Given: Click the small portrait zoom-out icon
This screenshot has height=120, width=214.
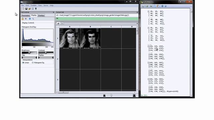Looking at the screenshot, I should pos(104,96).
